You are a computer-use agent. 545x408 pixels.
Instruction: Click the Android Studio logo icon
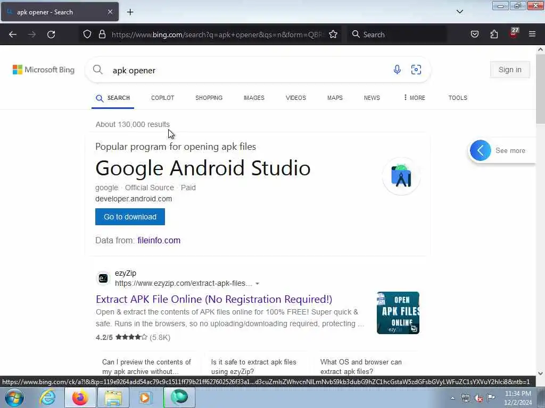click(x=401, y=176)
